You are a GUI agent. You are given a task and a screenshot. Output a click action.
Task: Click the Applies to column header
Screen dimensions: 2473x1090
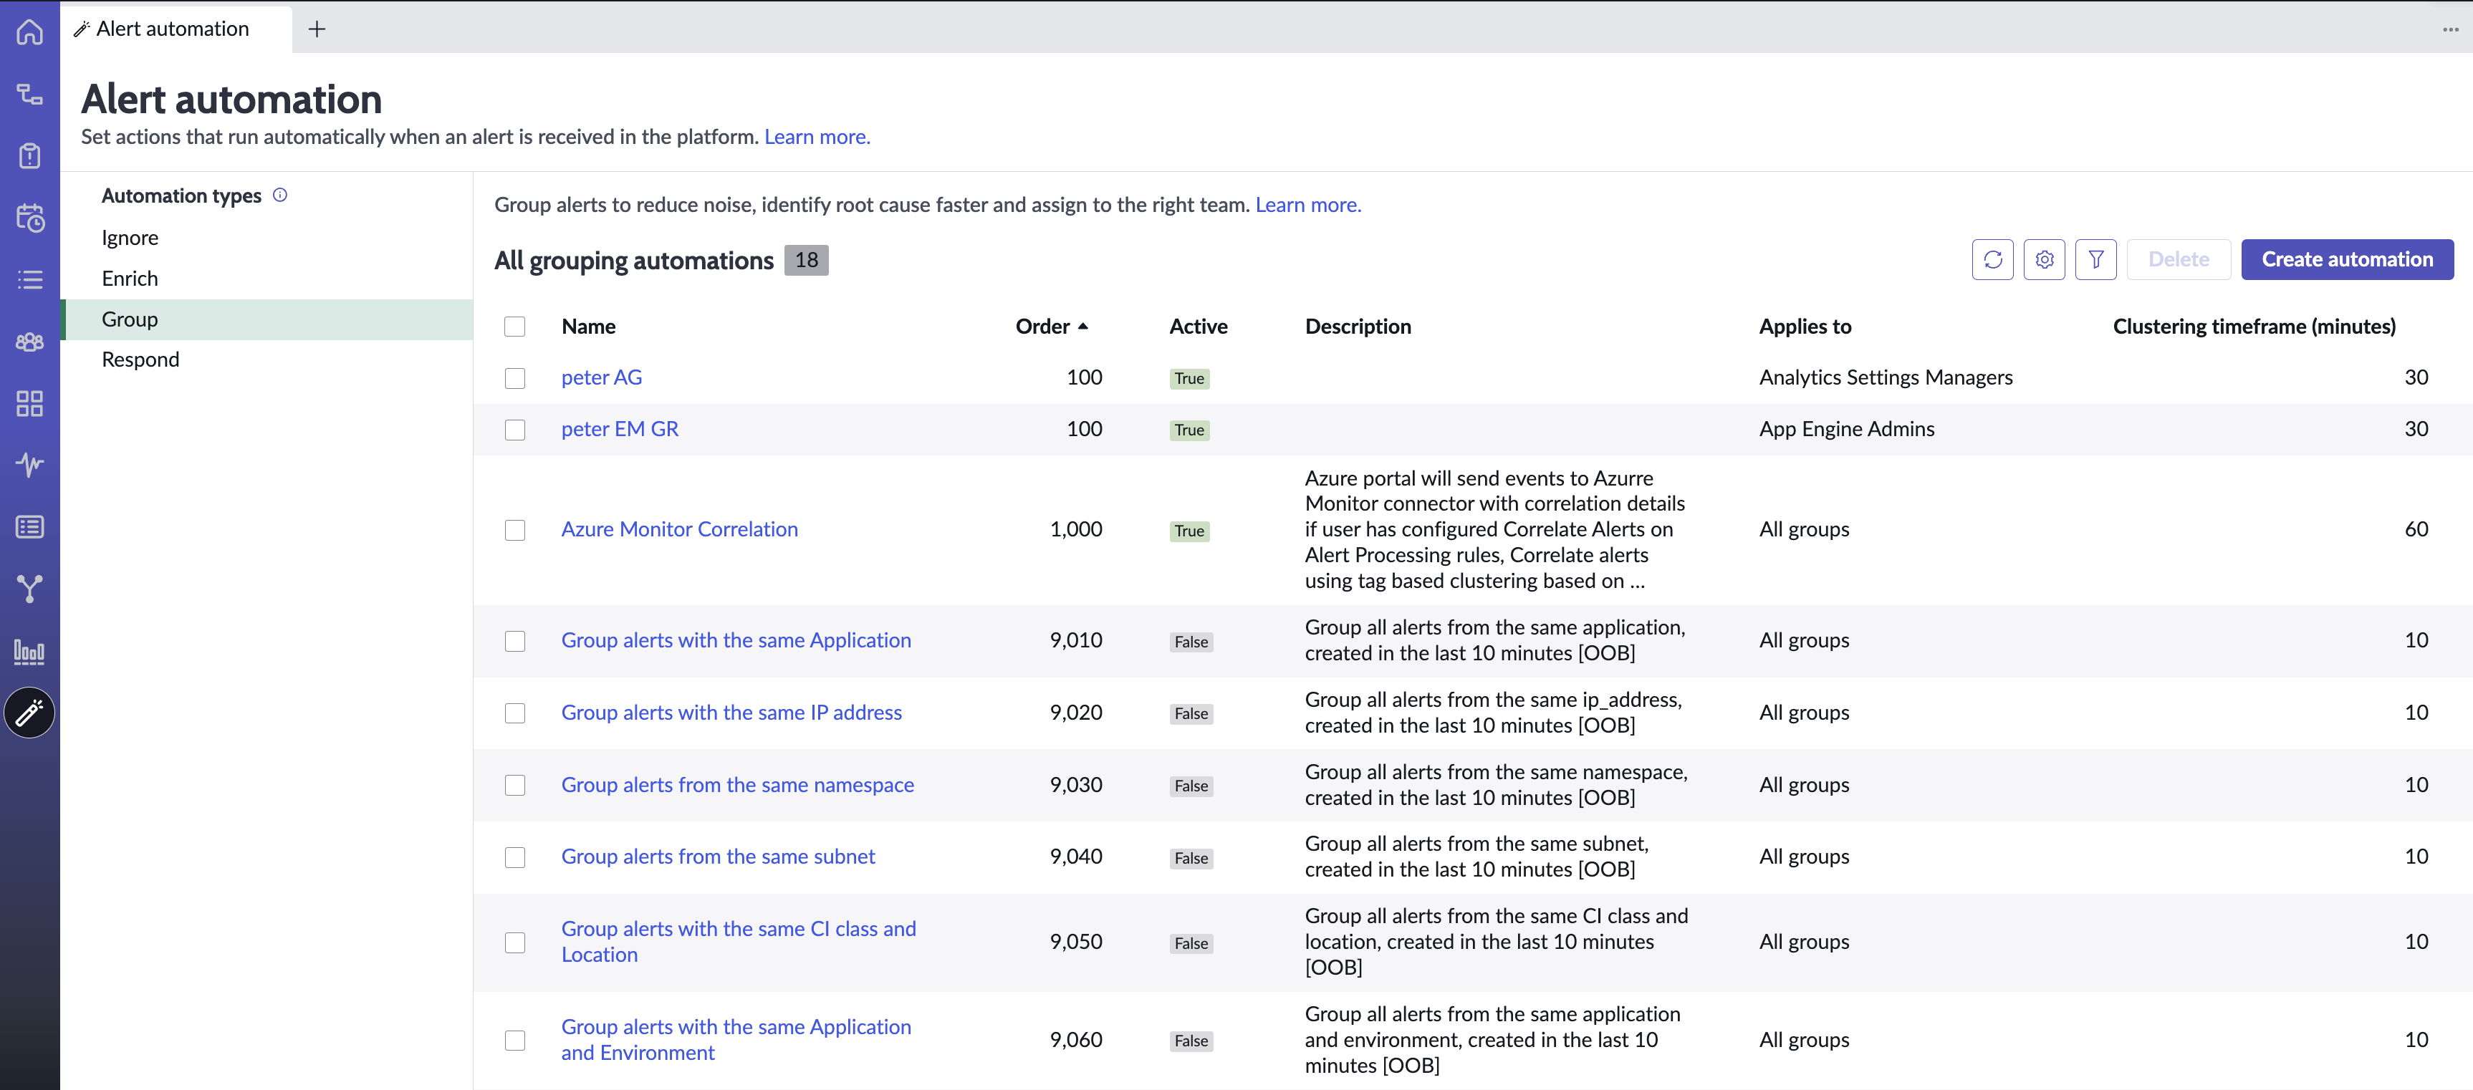tap(1805, 327)
